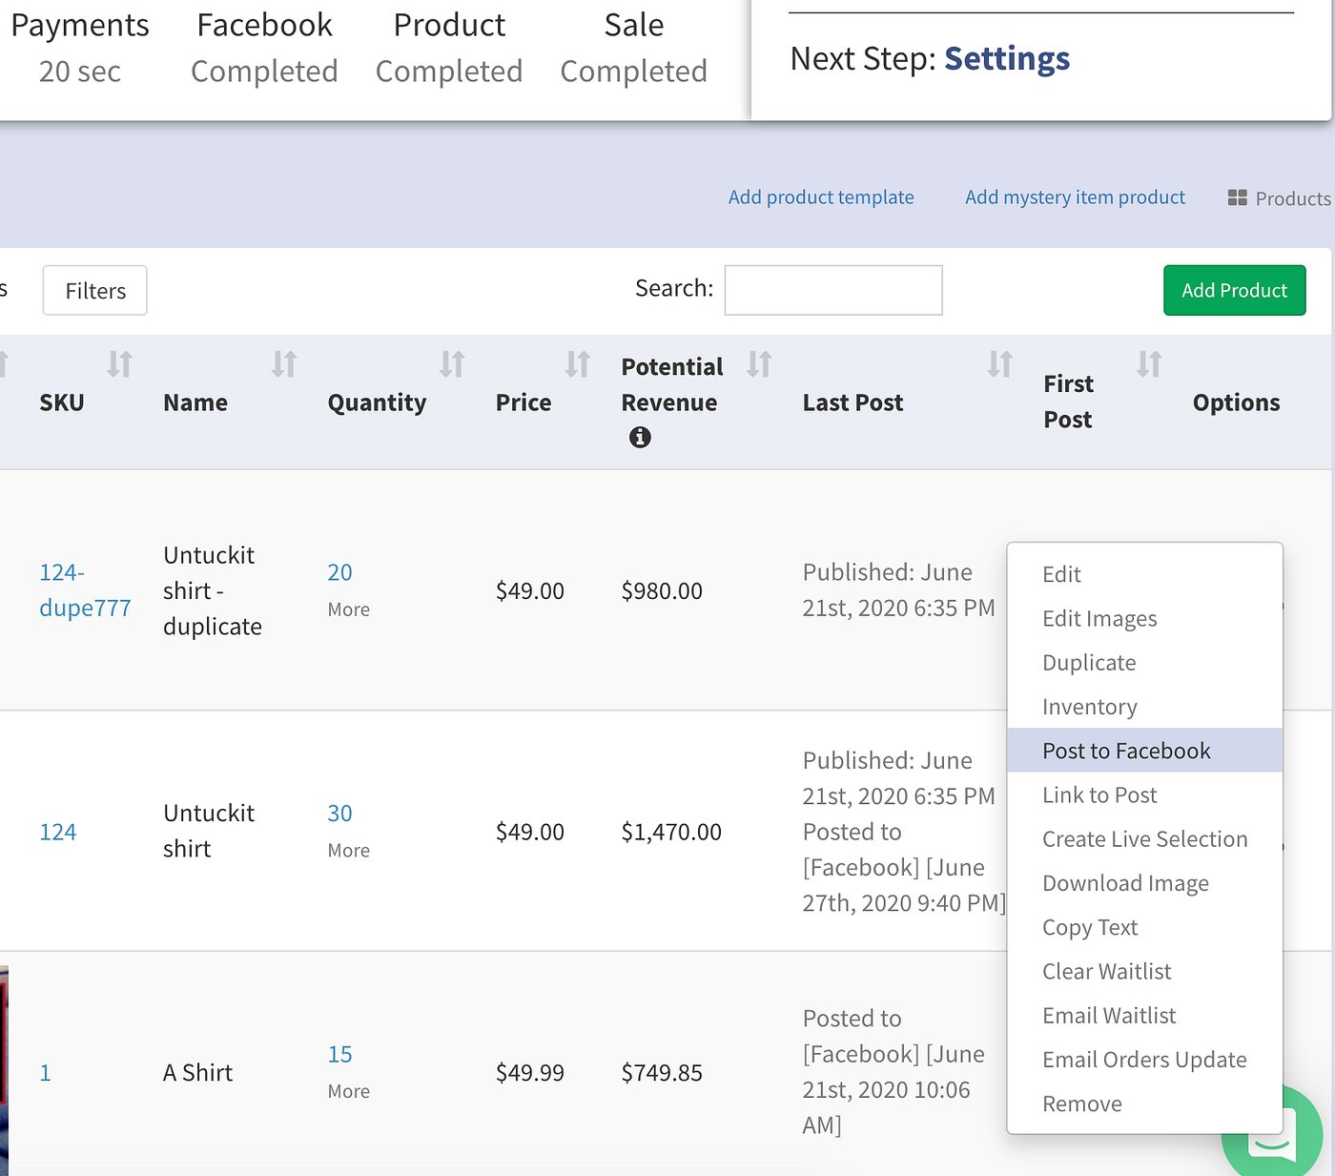1335x1176 pixels.
Task: Click the $49.99 price cell
Action: click(530, 1073)
